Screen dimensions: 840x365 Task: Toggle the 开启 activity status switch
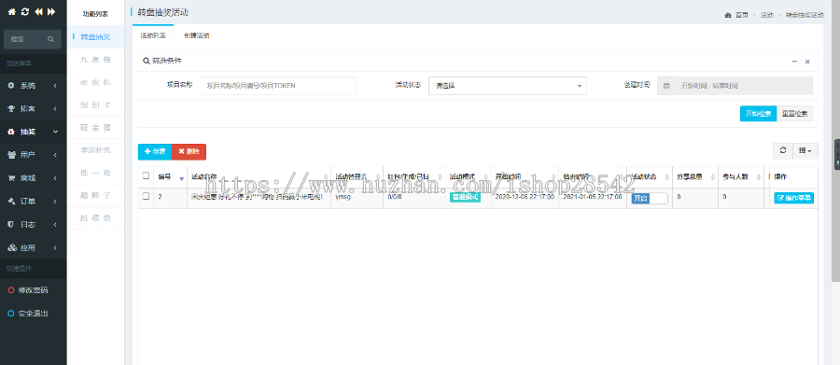click(650, 198)
